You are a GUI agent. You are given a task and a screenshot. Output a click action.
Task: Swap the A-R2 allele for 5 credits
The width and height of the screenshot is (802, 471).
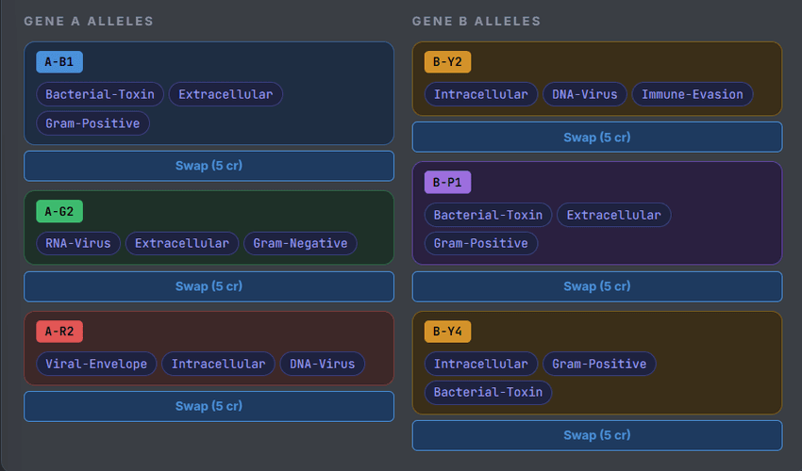click(x=209, y=407)
